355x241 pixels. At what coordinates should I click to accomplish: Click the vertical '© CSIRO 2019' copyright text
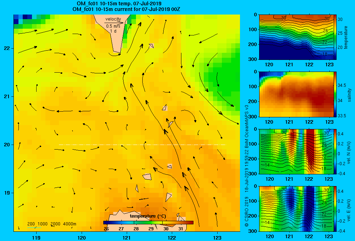[x=247, y=212]
